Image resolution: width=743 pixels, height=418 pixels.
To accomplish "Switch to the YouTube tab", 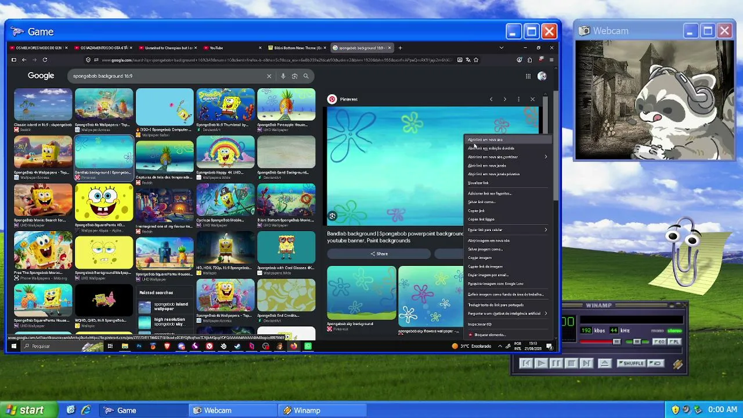I will point(233,48).
